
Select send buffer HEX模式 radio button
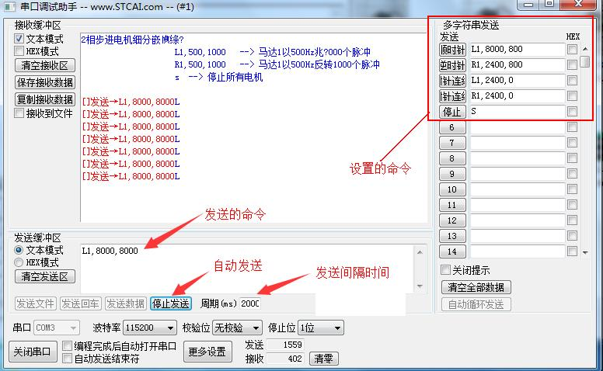tap(19, 262)
